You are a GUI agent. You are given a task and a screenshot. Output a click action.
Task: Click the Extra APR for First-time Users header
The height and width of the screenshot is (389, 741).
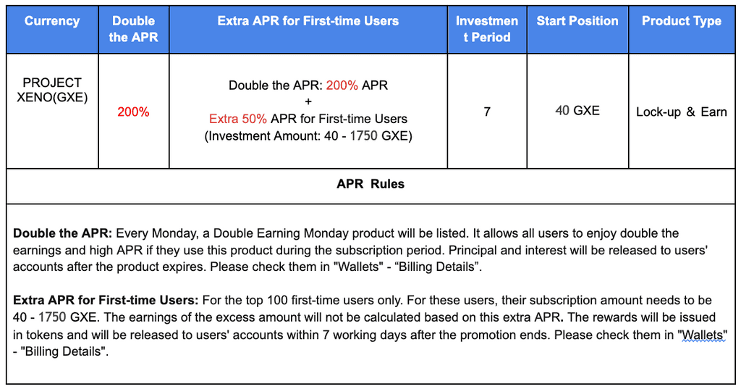coord(308,21)
